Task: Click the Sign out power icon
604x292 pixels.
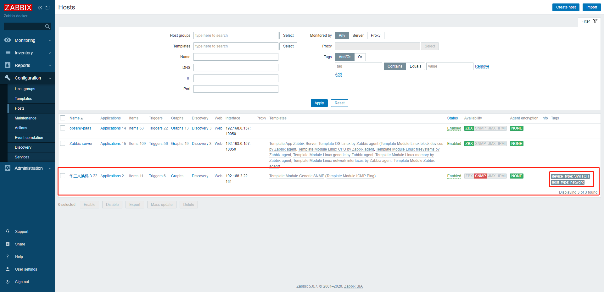Action: [8, 282]
